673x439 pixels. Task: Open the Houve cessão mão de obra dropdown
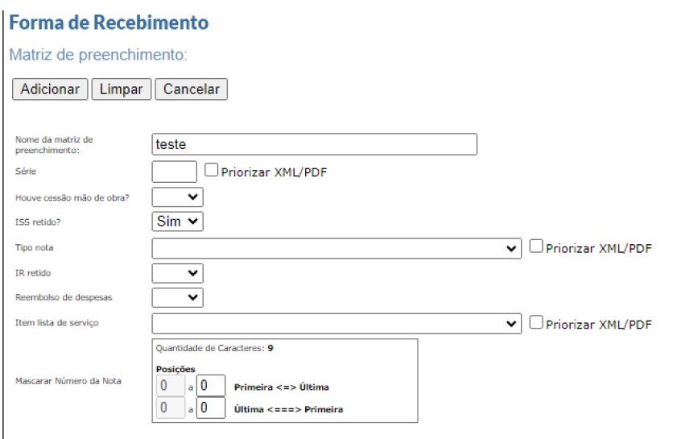(x=177, y=197)
